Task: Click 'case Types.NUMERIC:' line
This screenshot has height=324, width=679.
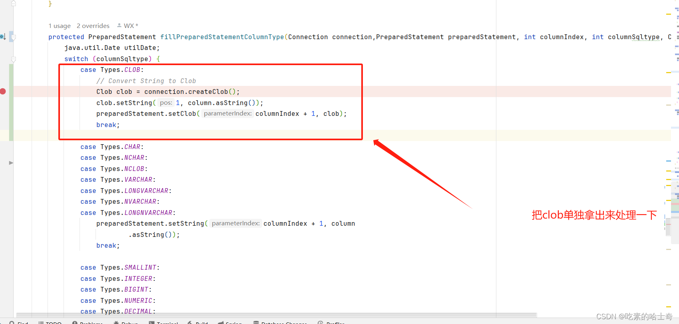Action: 118,301
